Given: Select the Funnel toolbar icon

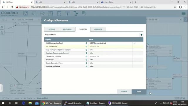Looking at the screenshot, I should [67, 13].
